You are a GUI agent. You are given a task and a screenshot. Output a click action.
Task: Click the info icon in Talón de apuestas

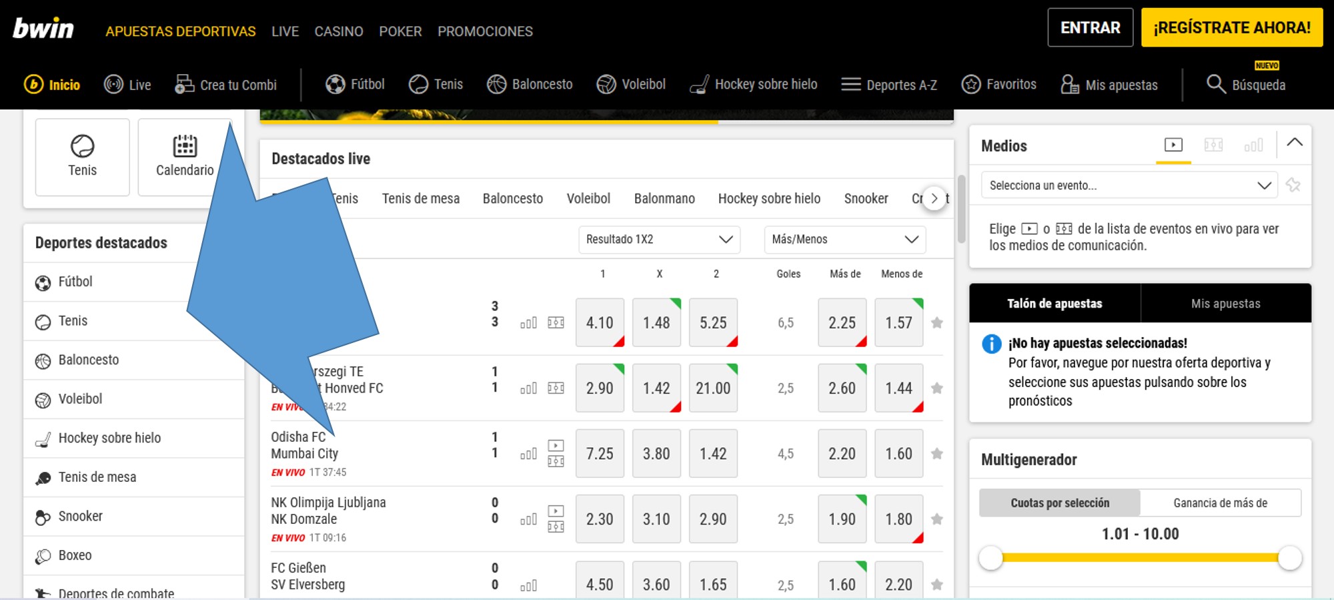click(992, 344)
